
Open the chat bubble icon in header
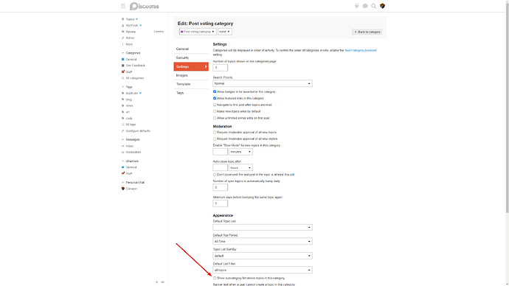pyautogui.click(x=365, y=6)
